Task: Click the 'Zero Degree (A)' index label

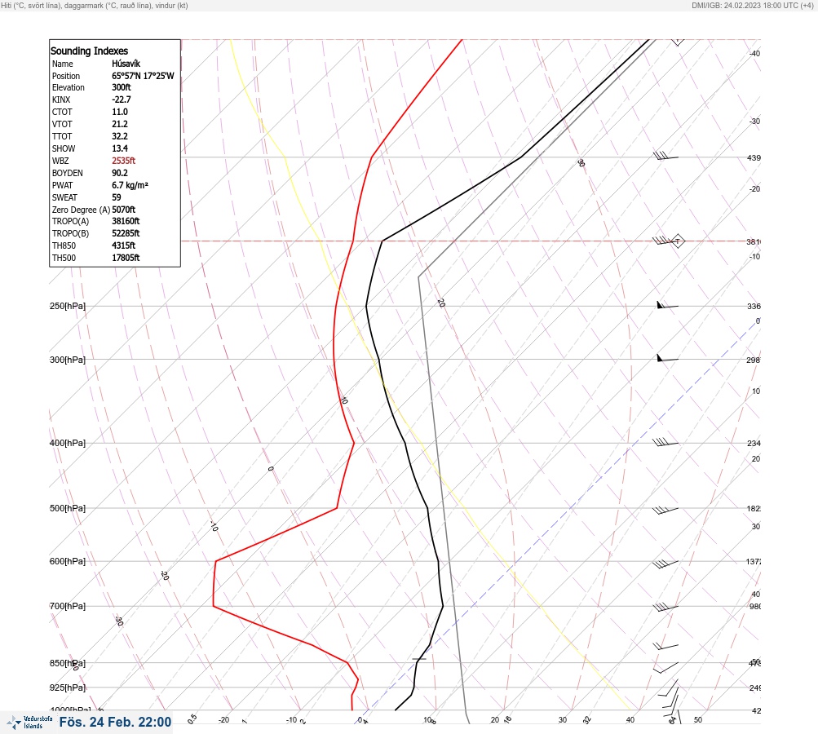Action: point(81,210)
